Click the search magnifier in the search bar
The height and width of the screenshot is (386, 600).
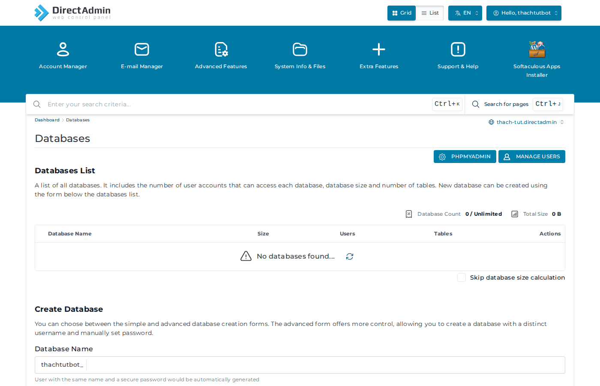pyautogui.click(x=37, y=104)
